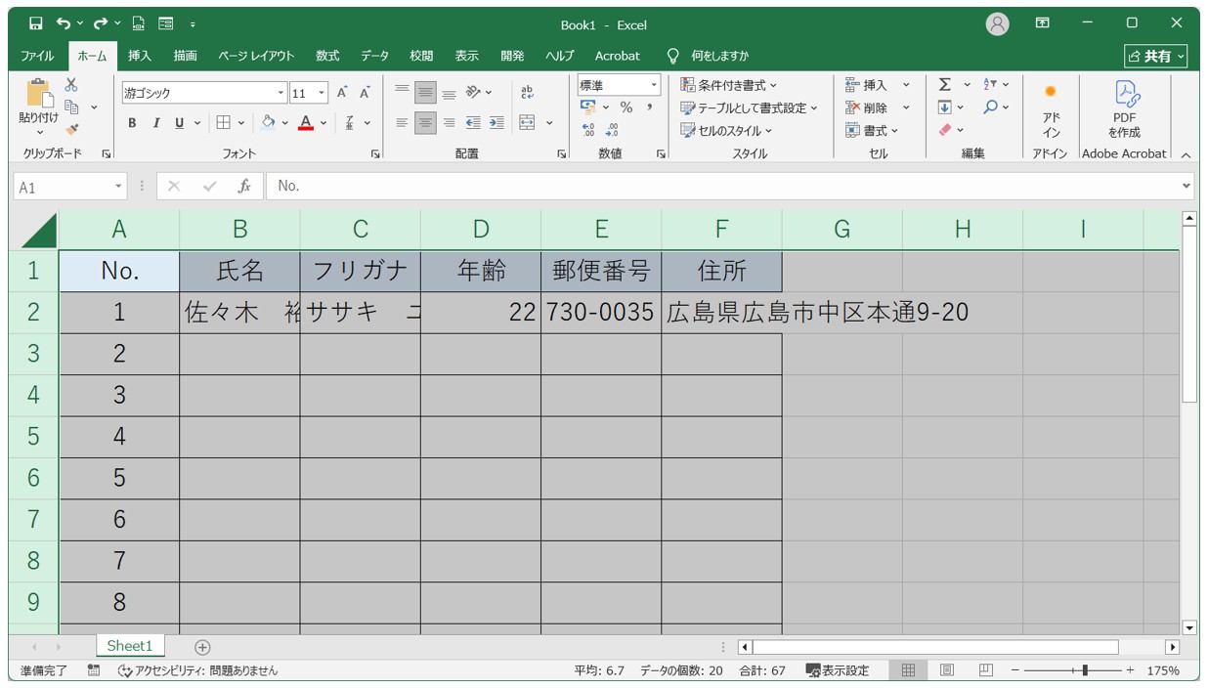
Task: Click the Save icon in title bar
Action: 36,23
